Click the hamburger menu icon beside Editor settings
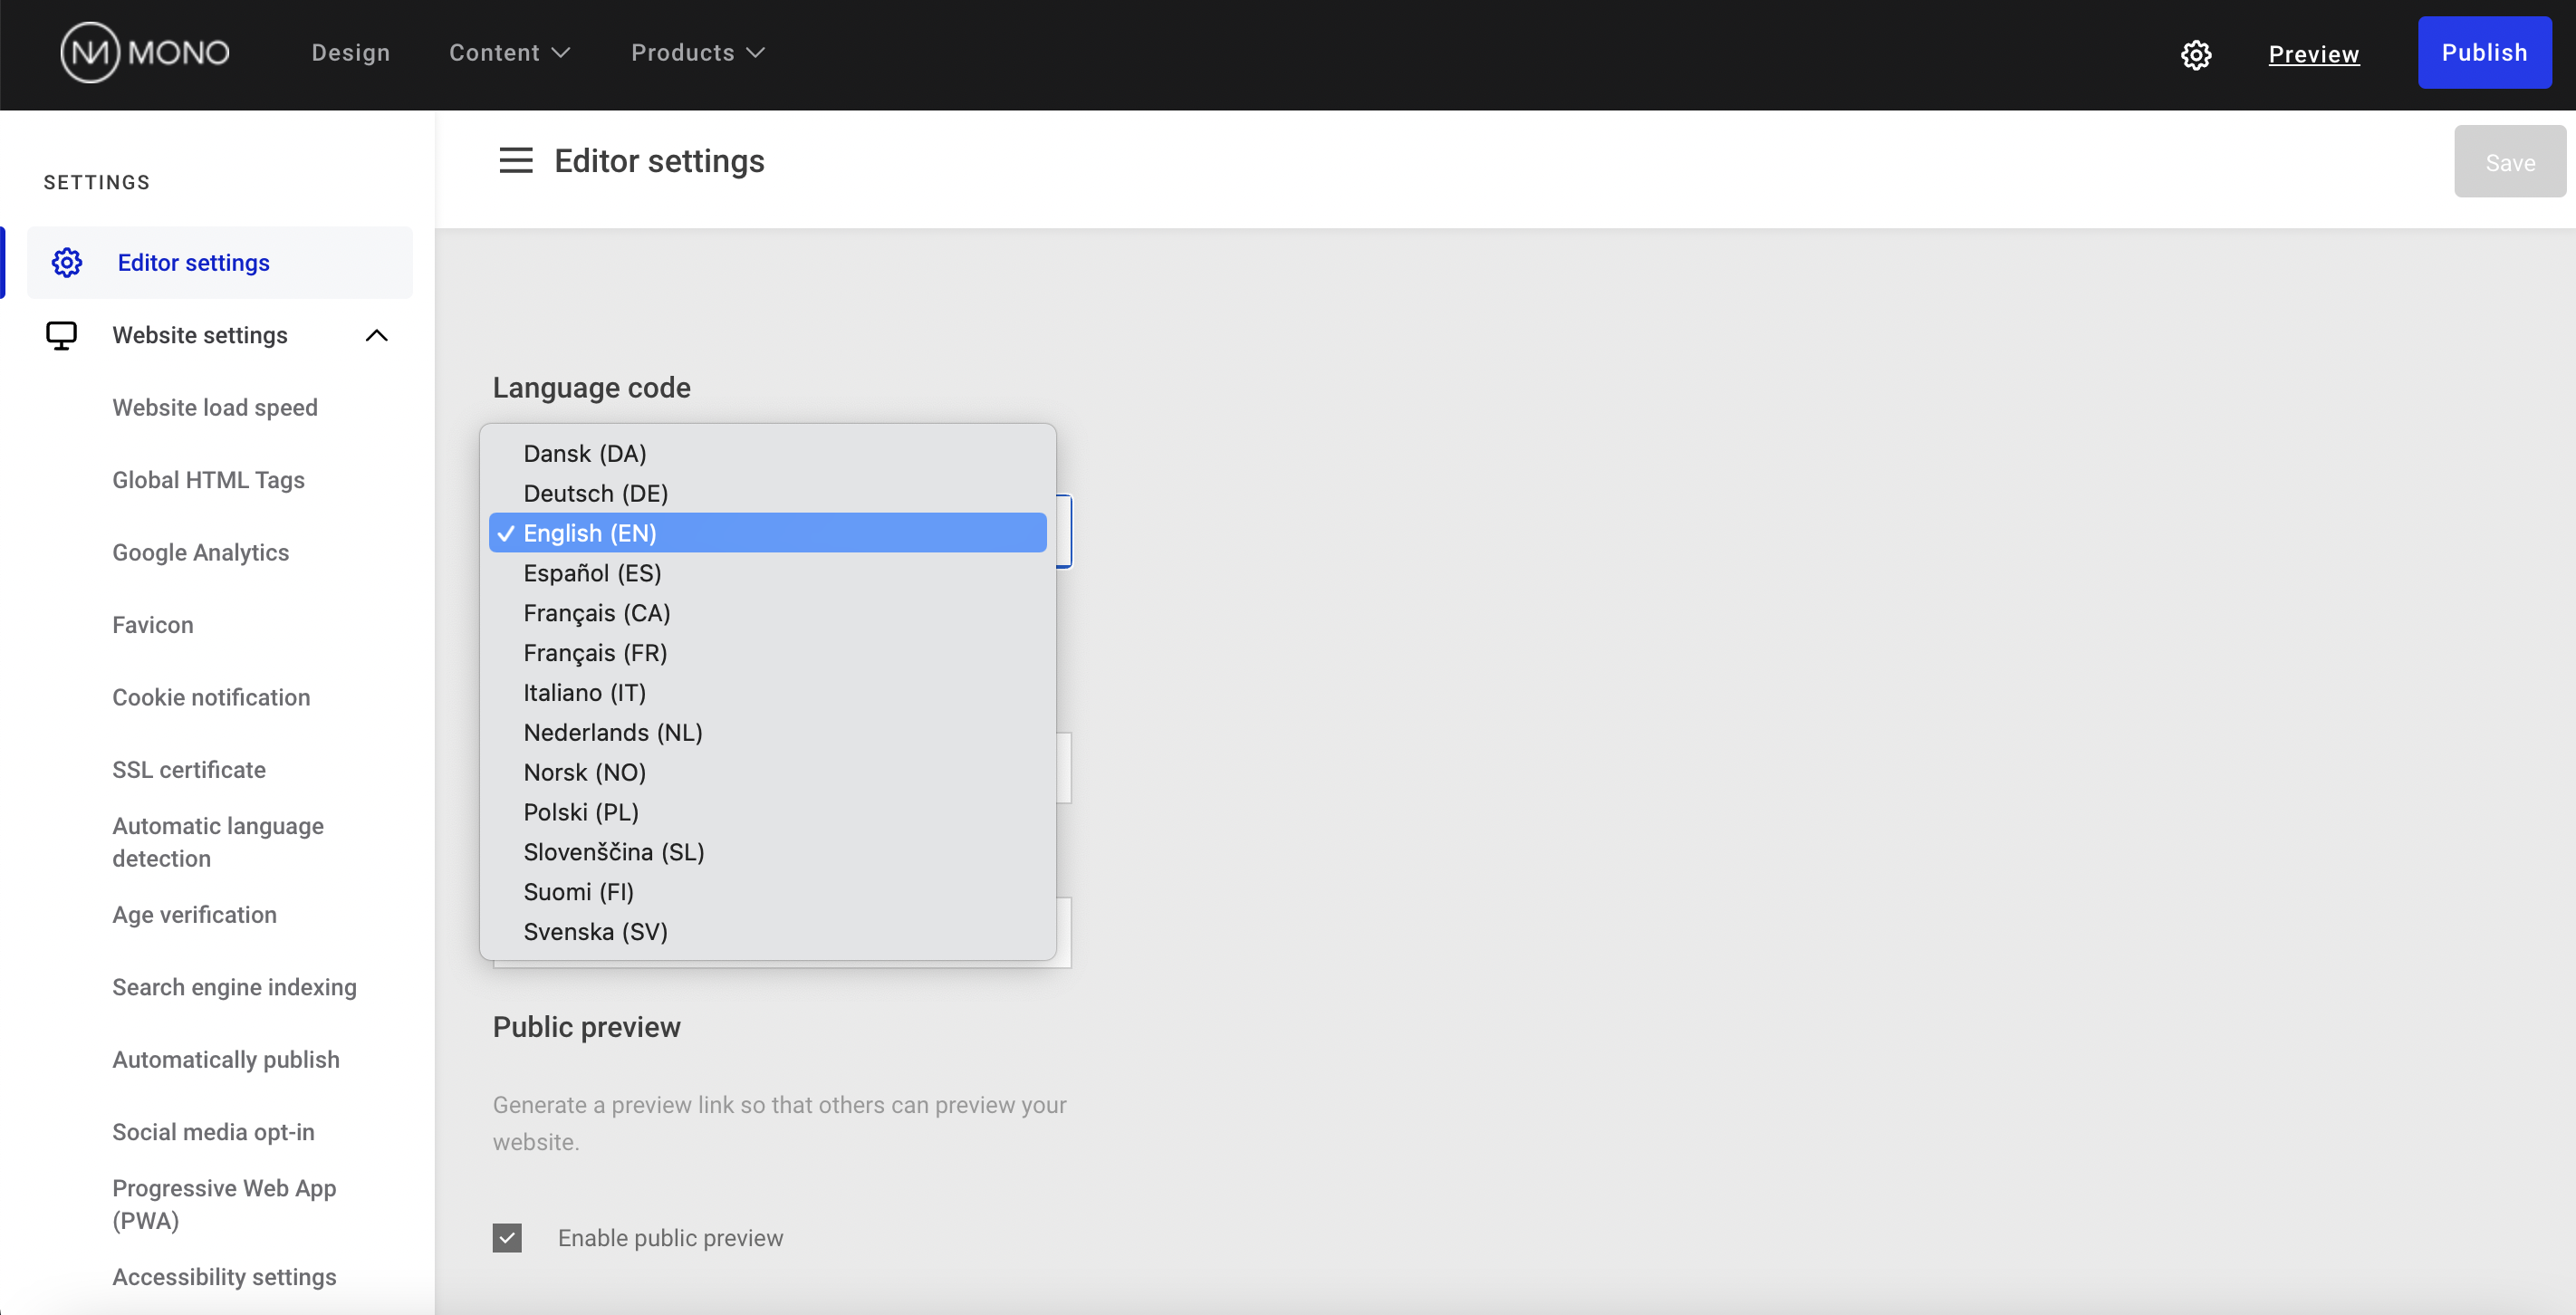Viewport: 2576px width, 1315px height. click(x=516, y=160)
